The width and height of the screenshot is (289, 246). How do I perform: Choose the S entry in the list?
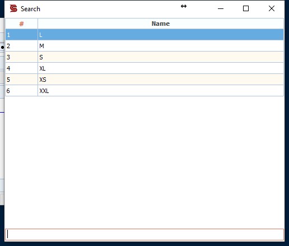[x=144, y=57]
